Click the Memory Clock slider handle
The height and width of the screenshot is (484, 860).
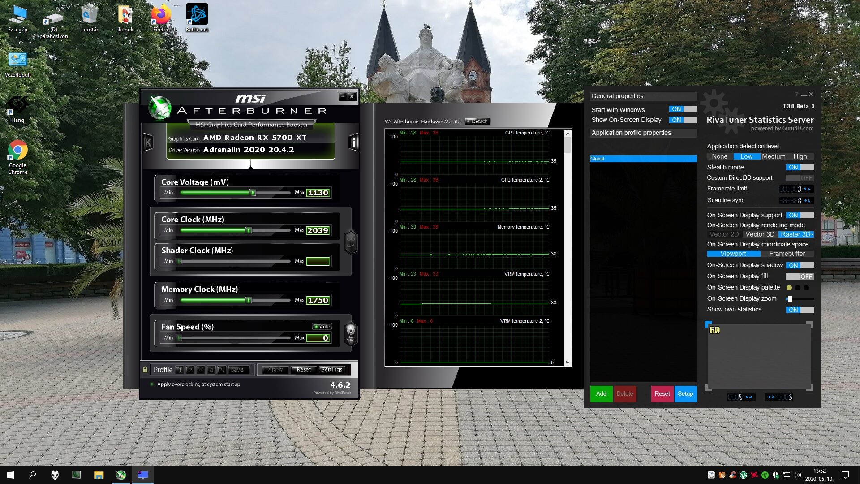[x=249, y=300]
